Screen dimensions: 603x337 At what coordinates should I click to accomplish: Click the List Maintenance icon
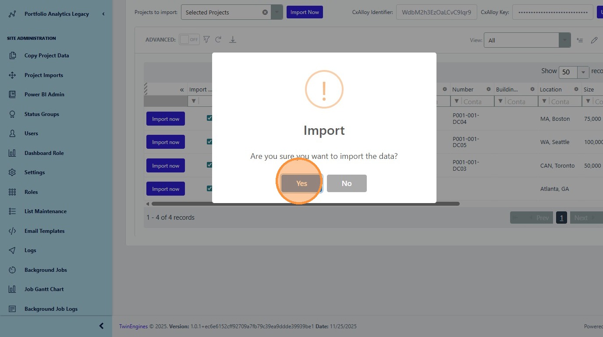(12, 211)
